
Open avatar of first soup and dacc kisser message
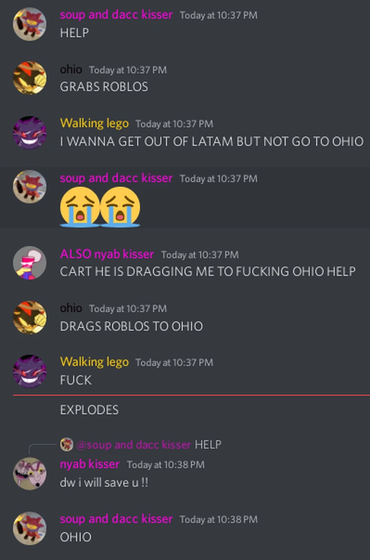[29, 24]
